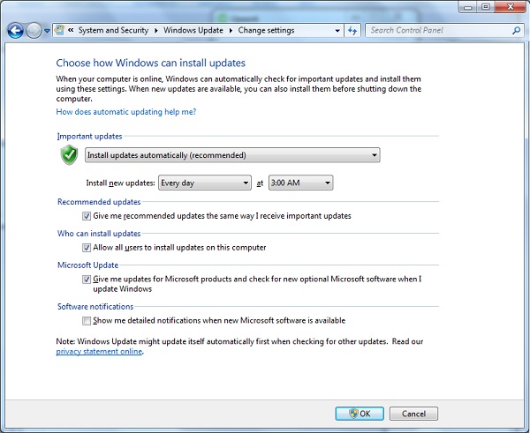Viewport: 530px width, 433px height.
Task: Click the 'Choose how Windows can install updates' heading
Action: (151, 63)
